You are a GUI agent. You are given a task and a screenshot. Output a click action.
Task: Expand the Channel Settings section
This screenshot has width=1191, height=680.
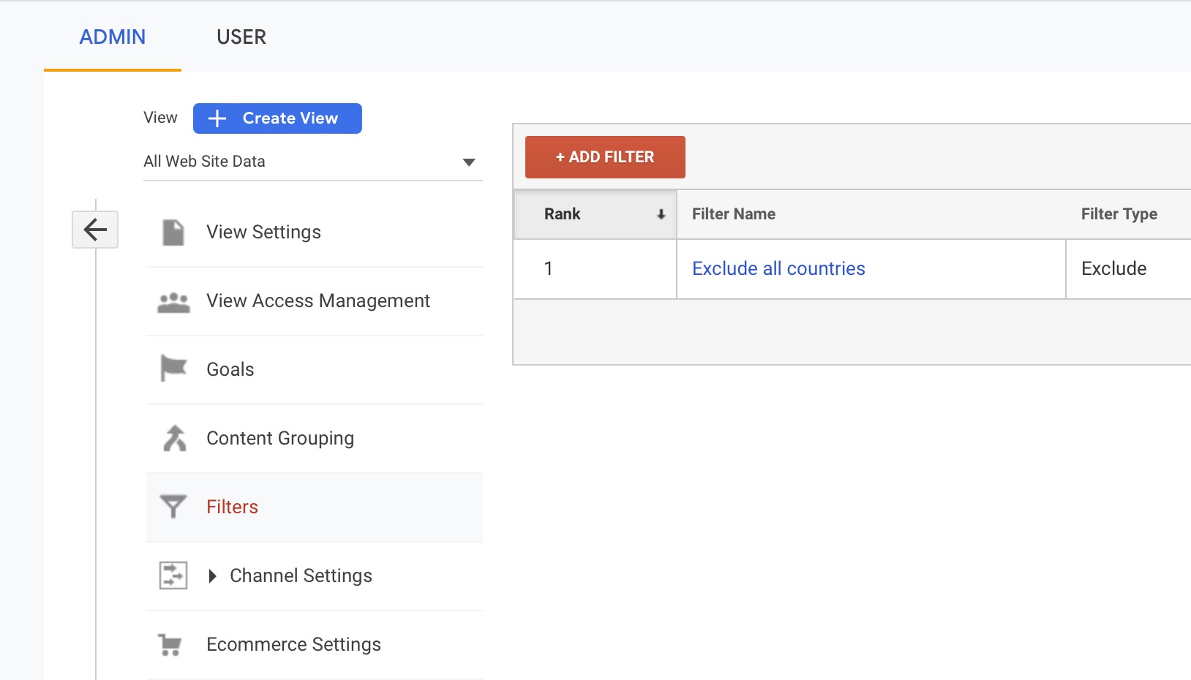coord(213,575)
